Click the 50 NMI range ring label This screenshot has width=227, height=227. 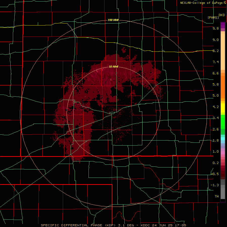pos(113,67)
